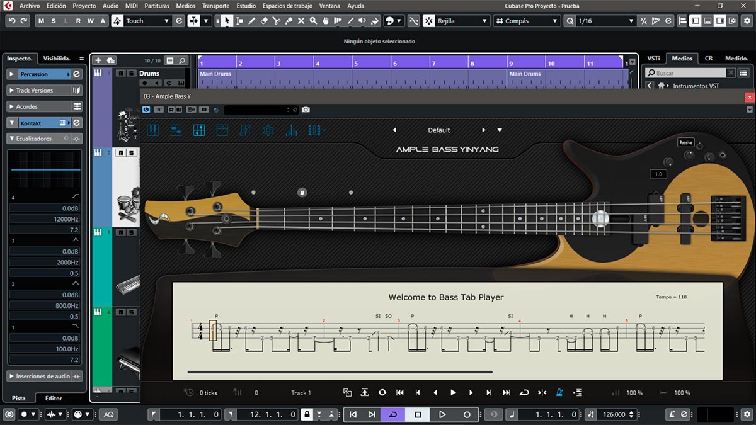The height and width of the screenshot is (425, 756).
Task: Toggle the Cycle loop in transport bar
Action: coord(393,414)
